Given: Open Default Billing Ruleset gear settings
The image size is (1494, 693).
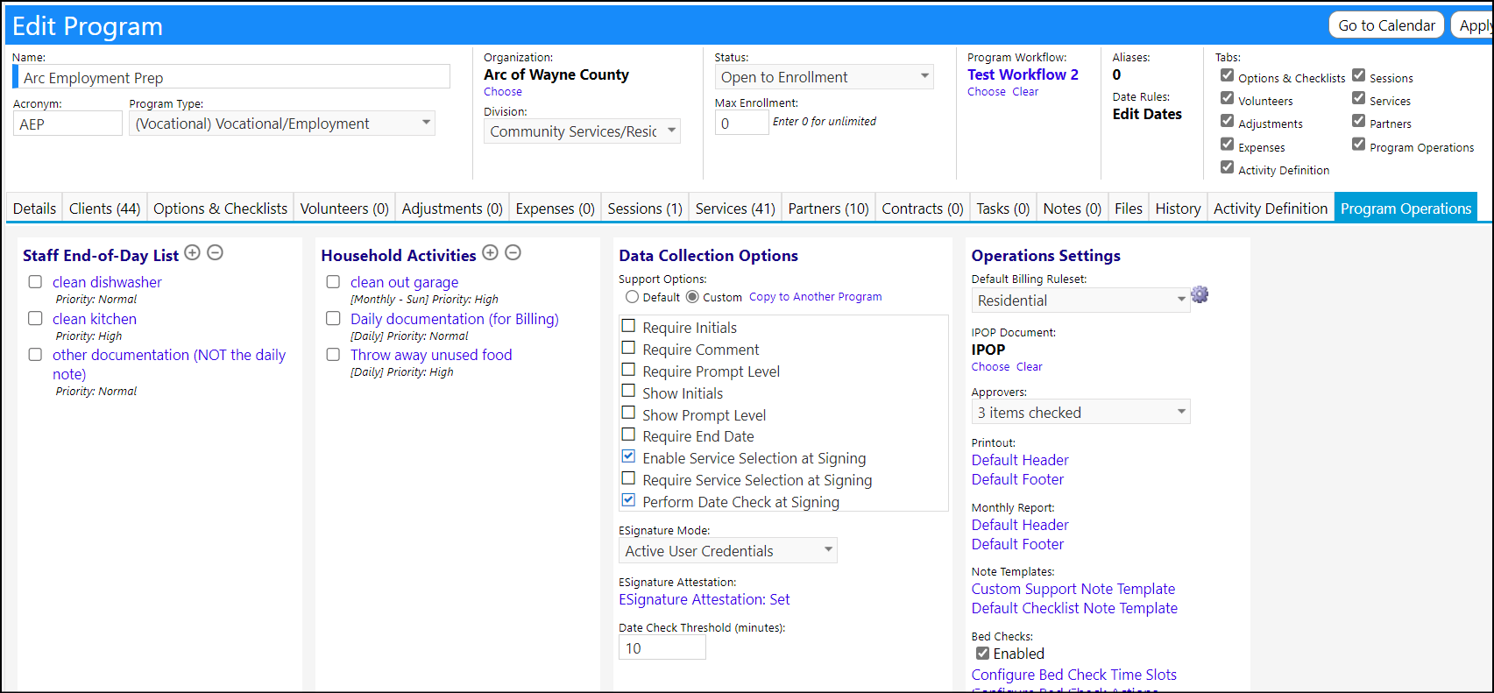Looking at the screenshot, I should pos(1200,294).
